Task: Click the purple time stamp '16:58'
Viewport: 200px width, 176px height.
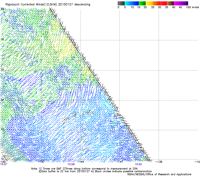Action: (71, 164)
